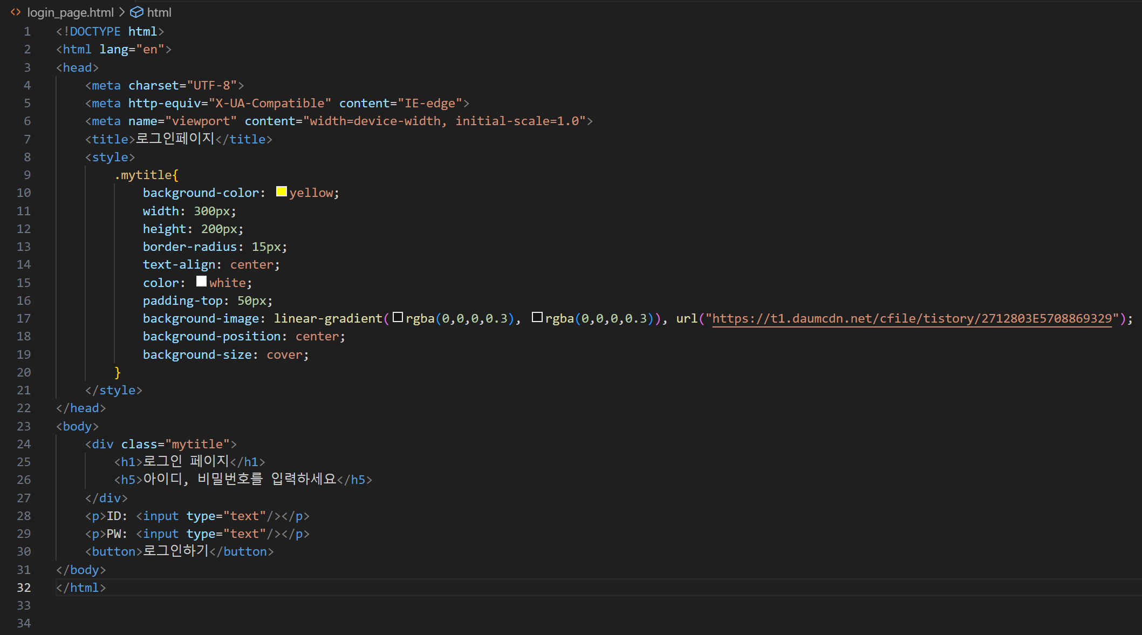This screenshot has width=1142, height=635.
Task: Click the closing </style> tag
Action: coord(114,390)
